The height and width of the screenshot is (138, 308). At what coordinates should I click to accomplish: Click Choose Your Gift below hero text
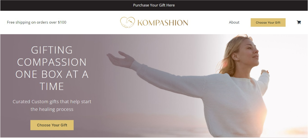tap(52, 125)
